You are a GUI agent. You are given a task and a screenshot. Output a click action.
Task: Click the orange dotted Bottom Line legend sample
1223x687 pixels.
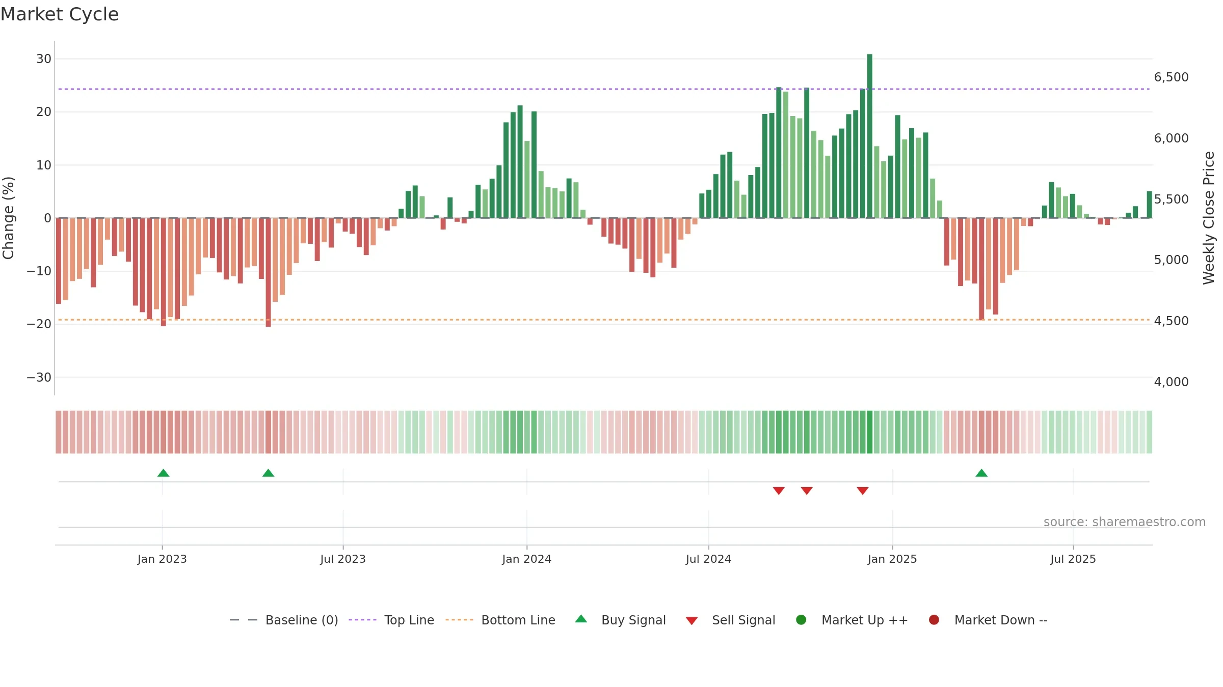click(x=459, y=620)
